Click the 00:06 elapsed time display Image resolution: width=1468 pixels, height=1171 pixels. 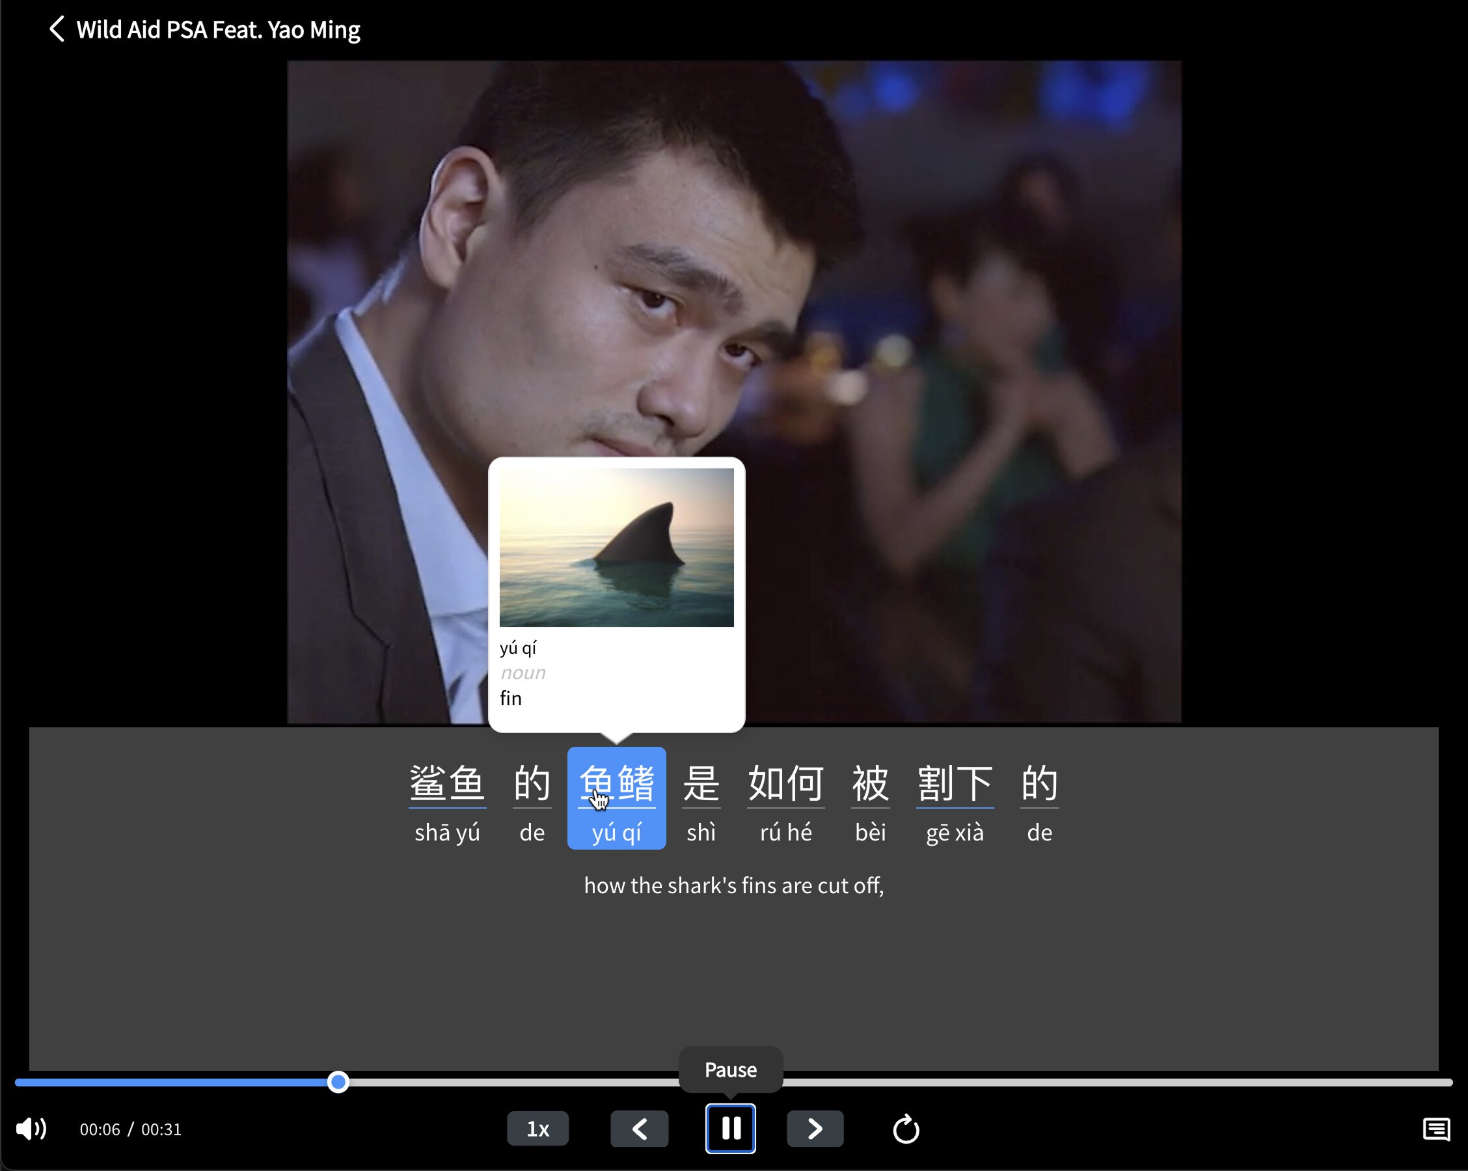point(99,1129)
